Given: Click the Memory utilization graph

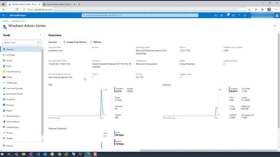Looking at the screenshot, I should (x=191, y=102).
